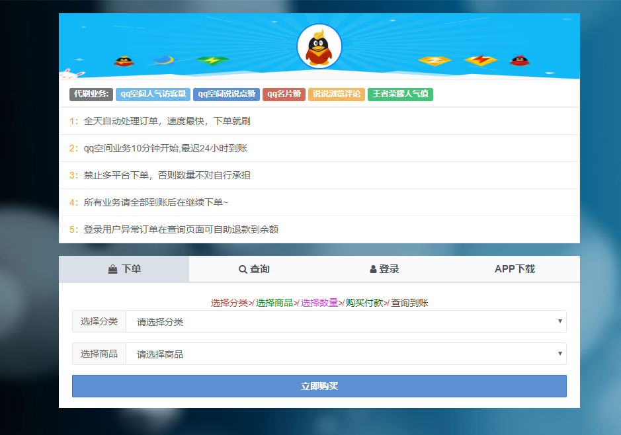Image resolution: width=621 pixels, height=435 pixels.
Task: Click the yellow Z diamond banner icon
Action: point(435,61)
